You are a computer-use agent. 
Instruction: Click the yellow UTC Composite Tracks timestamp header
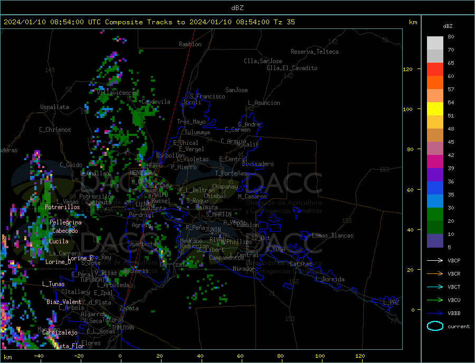coord(149,22)
